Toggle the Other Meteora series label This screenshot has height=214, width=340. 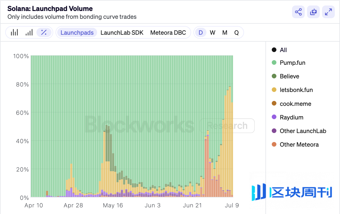[299, 145]
